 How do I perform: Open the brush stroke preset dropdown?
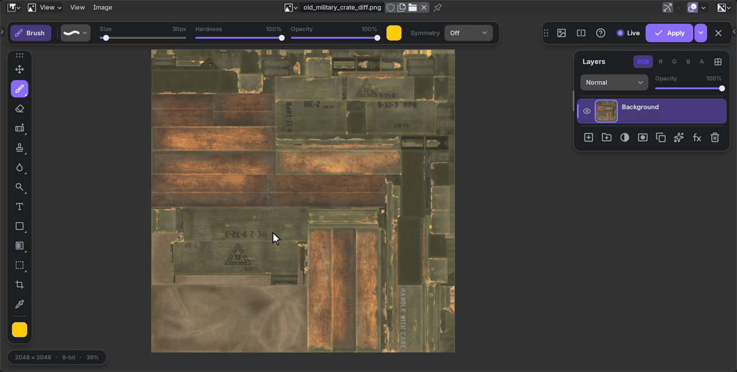[x=75, y=33]
